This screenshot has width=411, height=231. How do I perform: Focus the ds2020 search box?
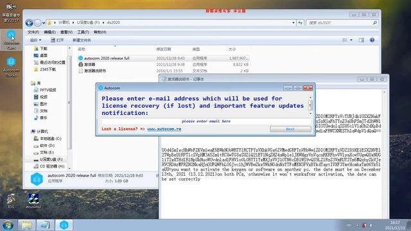tap(340, 23)
